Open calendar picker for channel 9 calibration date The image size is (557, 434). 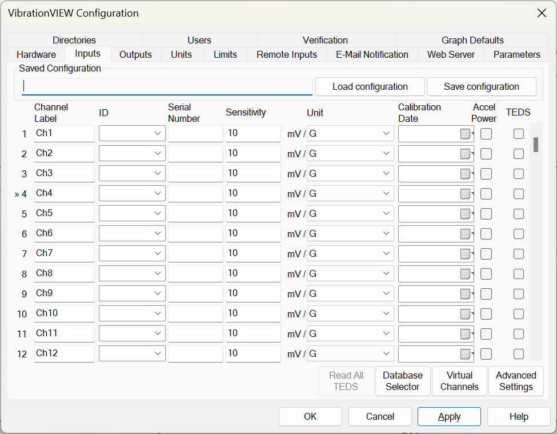tap(466, 294)
